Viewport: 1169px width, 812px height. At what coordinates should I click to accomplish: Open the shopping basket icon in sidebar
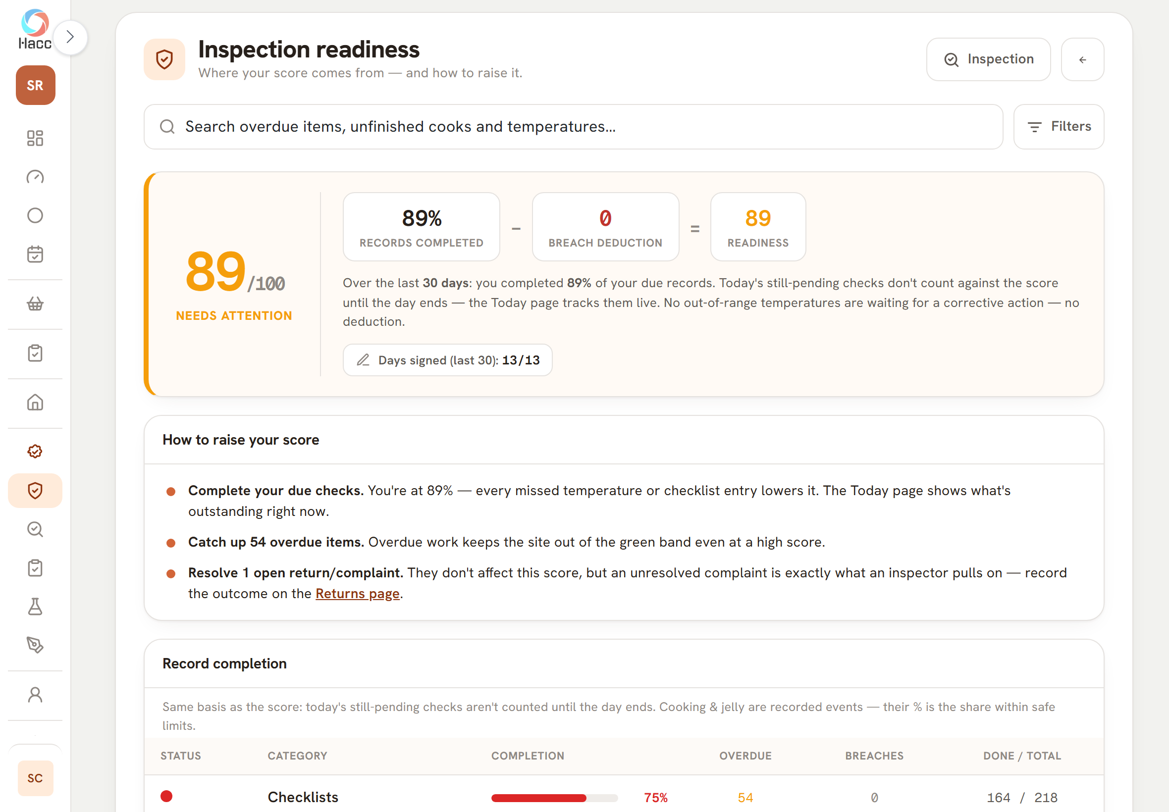point(35,304)
